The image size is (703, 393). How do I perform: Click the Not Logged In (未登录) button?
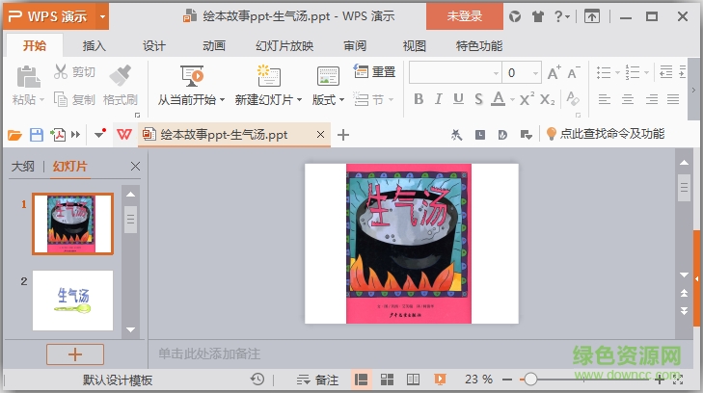coord(465,16)
